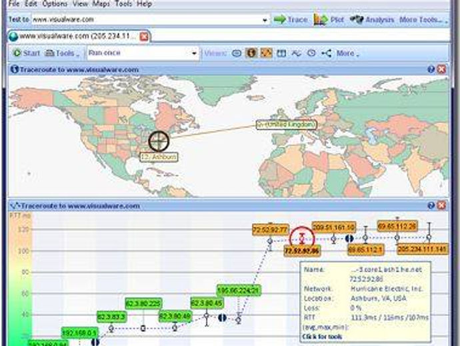Click the 72.52.92.77 hop label
Viewport: 460px width, 346px height.
pyautogui.click(x=271, y=230)
